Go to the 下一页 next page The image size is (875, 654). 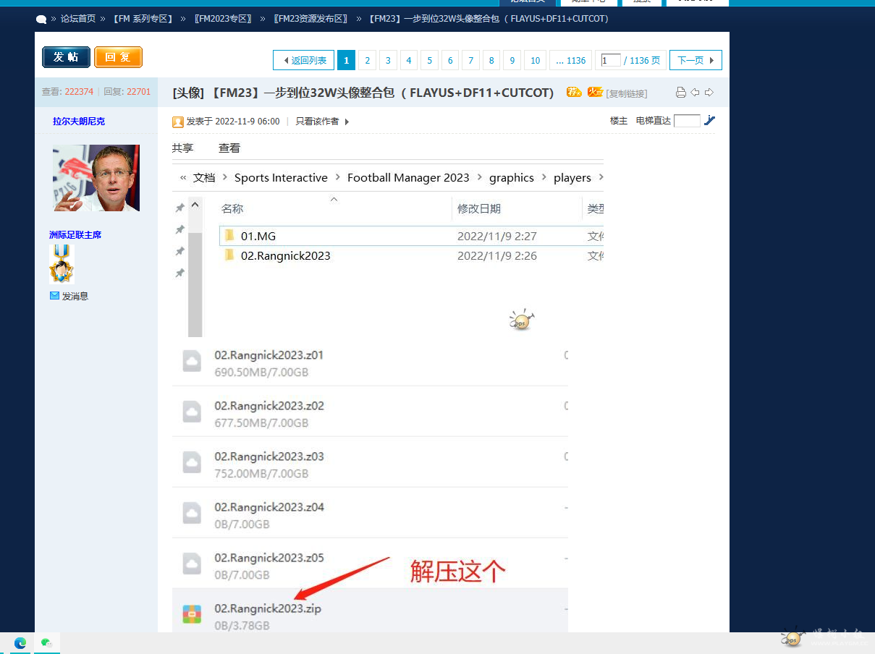(696, 60)
